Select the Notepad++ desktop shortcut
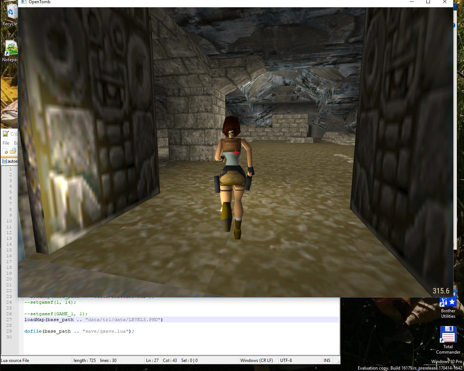This screenshot has width=464, height=371. coord(11,51)
